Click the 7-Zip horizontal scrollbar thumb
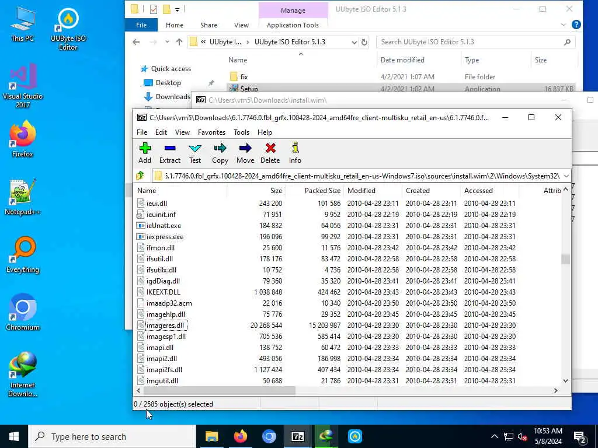The height and width of the screenshot is (448, 598). point(220,390)
